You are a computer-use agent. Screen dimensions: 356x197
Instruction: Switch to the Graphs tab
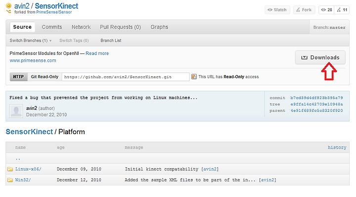(x=159, y=27)
